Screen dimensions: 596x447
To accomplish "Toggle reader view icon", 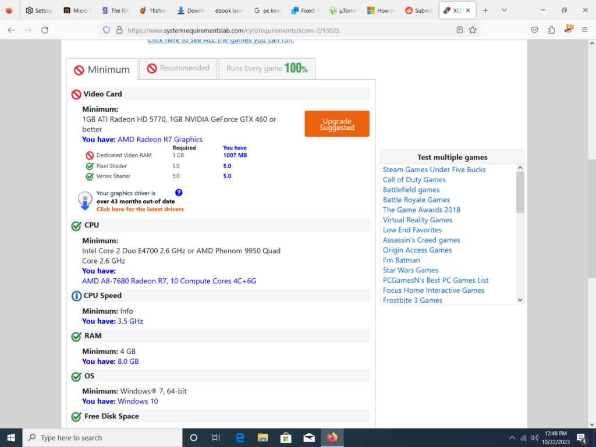I will click(x=460, y=30).
